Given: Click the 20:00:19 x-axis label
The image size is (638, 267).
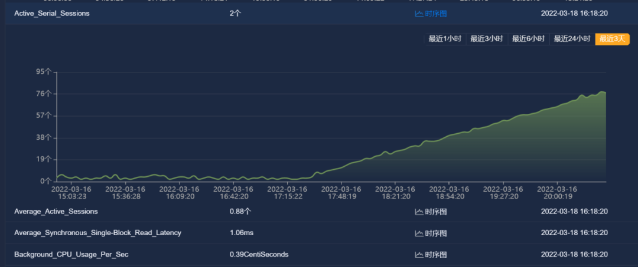Looking at the screenshot, I should 557,196.
